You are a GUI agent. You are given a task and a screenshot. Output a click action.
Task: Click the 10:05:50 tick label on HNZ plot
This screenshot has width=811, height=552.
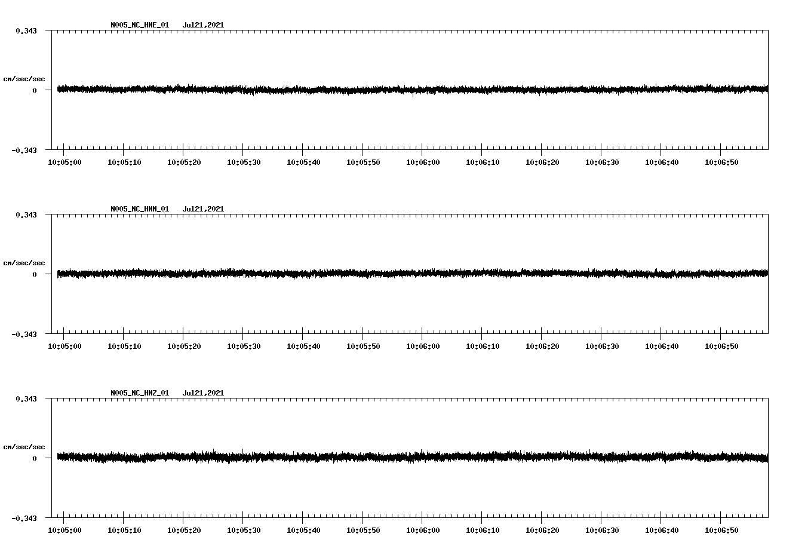(363, 530)
